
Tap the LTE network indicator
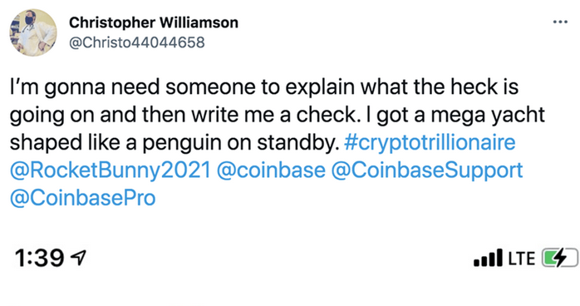tap(522, 259)
